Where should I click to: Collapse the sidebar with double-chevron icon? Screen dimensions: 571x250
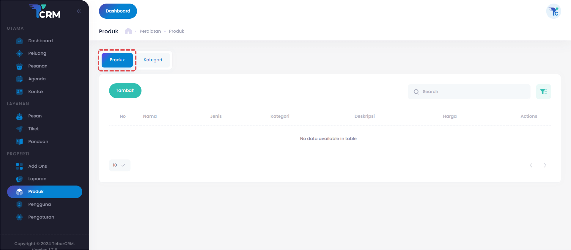point(79,11)
